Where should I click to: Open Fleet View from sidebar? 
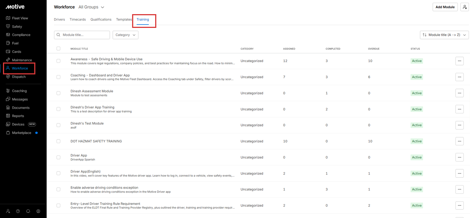(x=19, y=18)
